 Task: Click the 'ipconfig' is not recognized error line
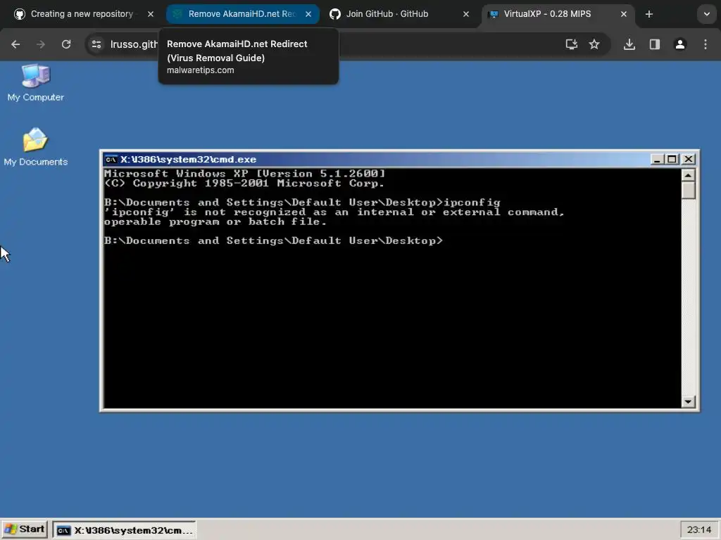coord(334,212)
